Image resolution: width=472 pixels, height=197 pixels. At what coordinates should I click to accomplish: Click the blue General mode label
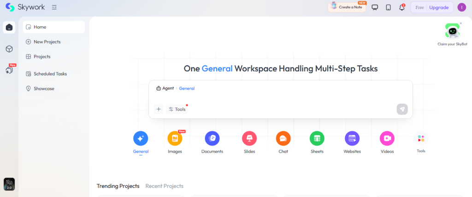coord(187,89)
